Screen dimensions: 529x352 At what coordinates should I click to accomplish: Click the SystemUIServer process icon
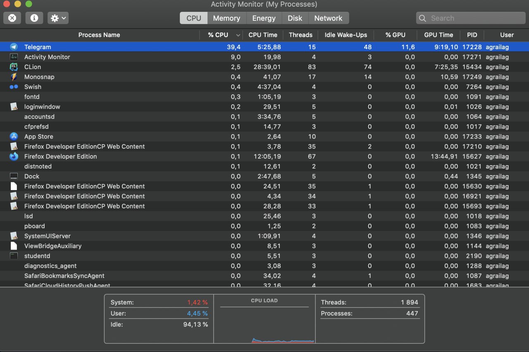point(14,236)
